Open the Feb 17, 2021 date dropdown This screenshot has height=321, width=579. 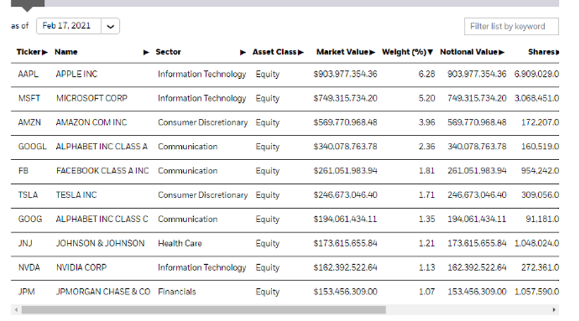110,26
